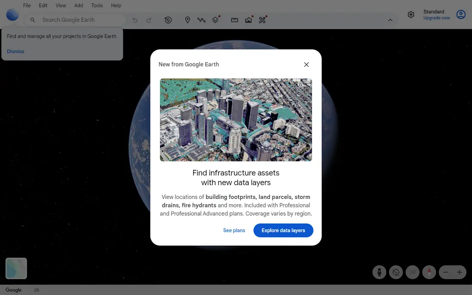
Task: Click the rotate globe reset icon
Action: 396,272
